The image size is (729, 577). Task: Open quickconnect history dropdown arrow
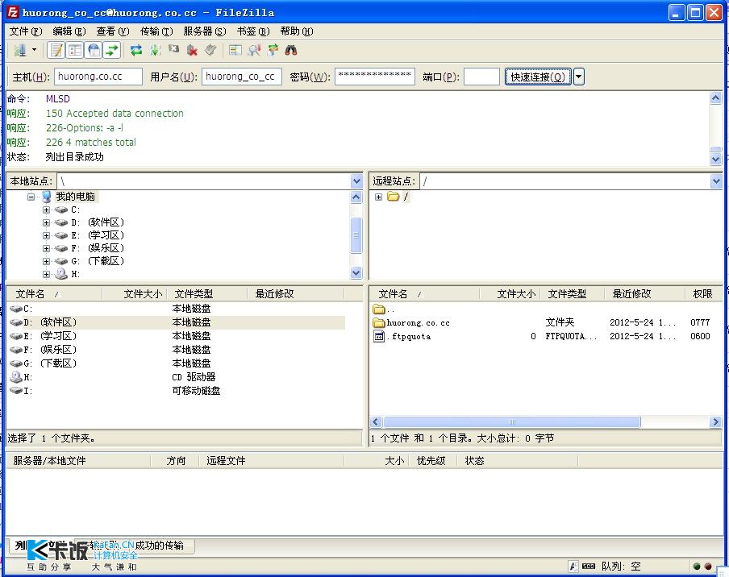tap(579, 77)
